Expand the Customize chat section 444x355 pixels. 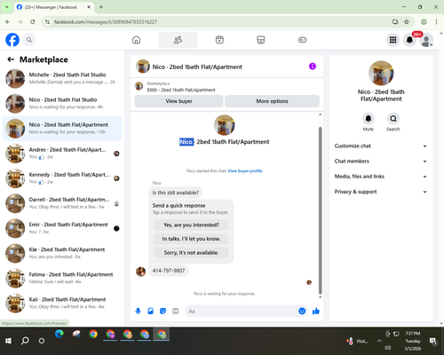(381, 146)
